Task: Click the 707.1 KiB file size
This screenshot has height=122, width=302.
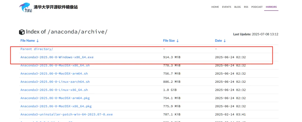Action: pyautogui.click(x=172, y=114)
